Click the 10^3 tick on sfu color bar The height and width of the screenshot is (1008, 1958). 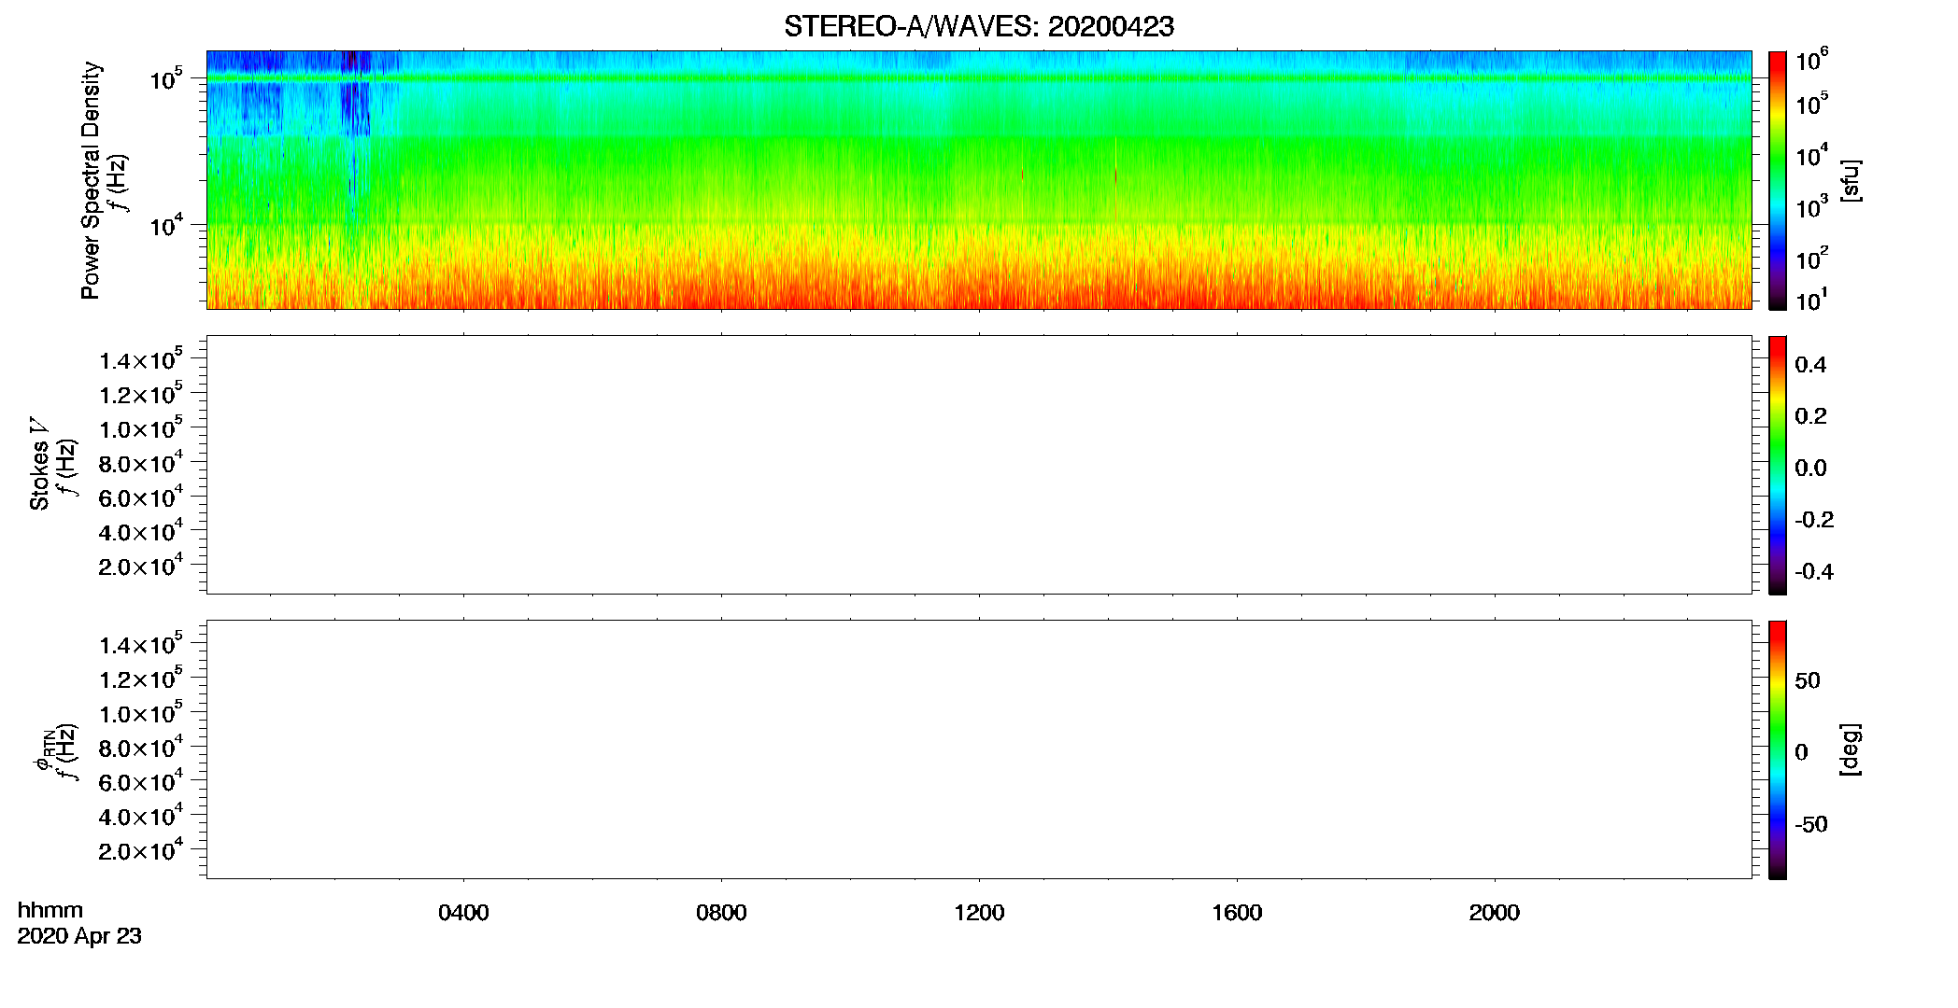point(1811,207)
